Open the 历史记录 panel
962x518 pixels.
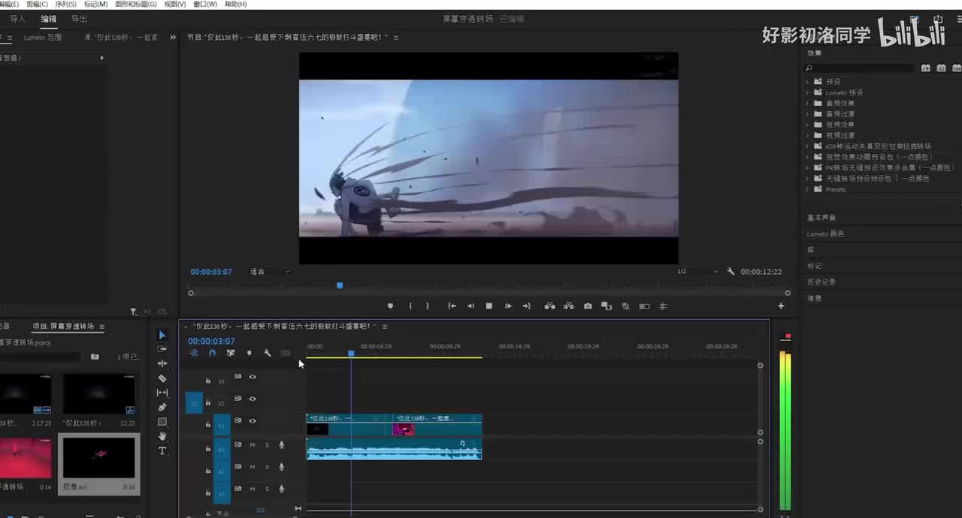tap(821, 282)
